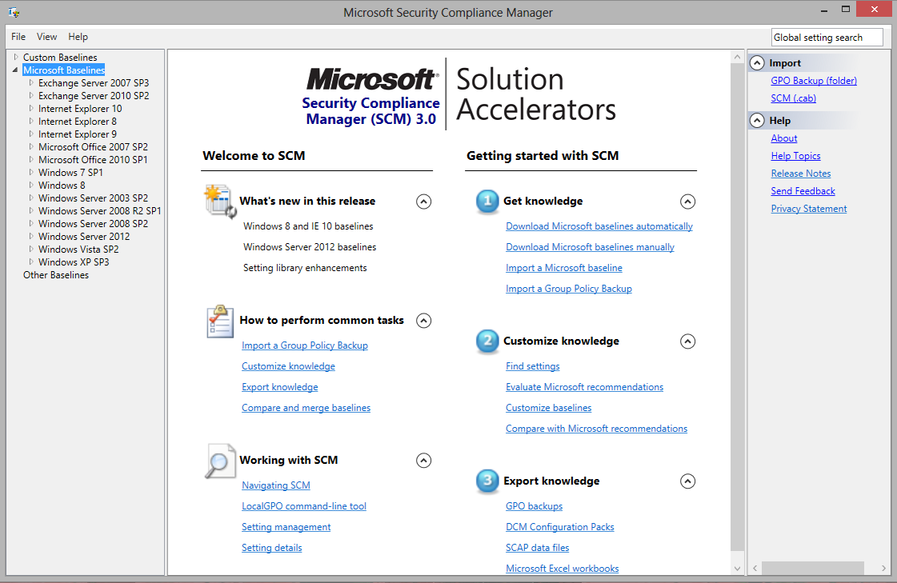This screenshot has width=897, height=583.
Task: Collapse the What's new in this release section
Action: pos(423,202)
